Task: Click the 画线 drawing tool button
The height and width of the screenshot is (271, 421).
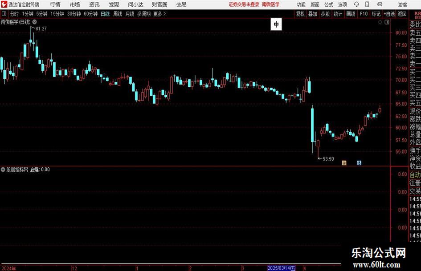Action: (x=351, y=14)
